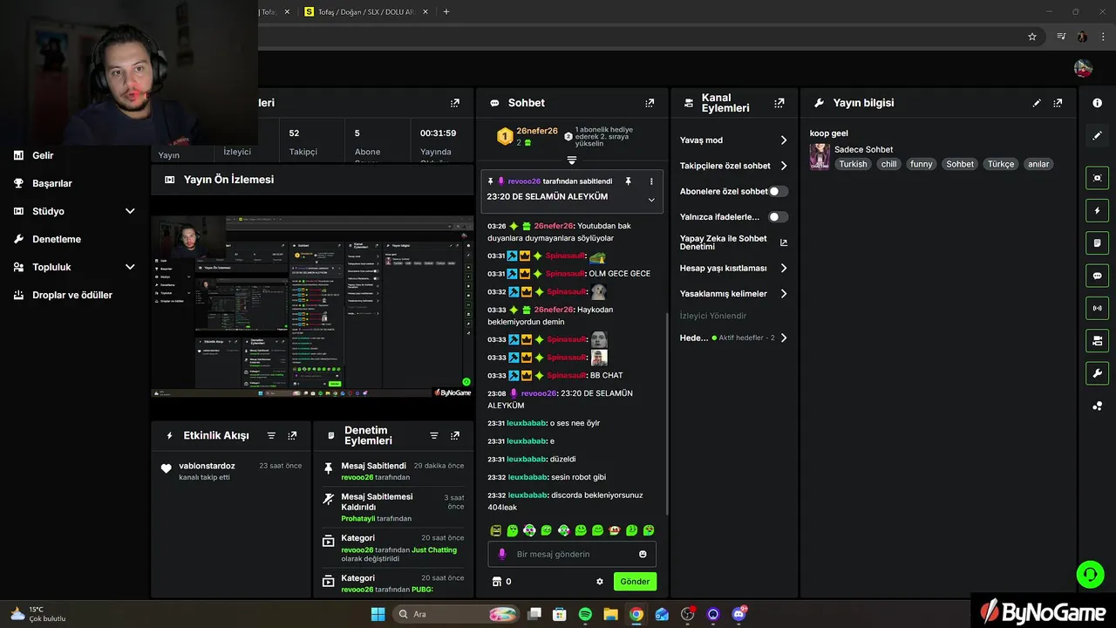Image resolution: width=1116 pixels, height=628 pixels.
Task: Toggle the chat widget in right rail
Action: click(1097, 276)
